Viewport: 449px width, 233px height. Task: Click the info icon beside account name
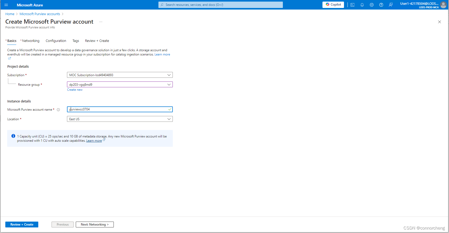tap(58, 110)
